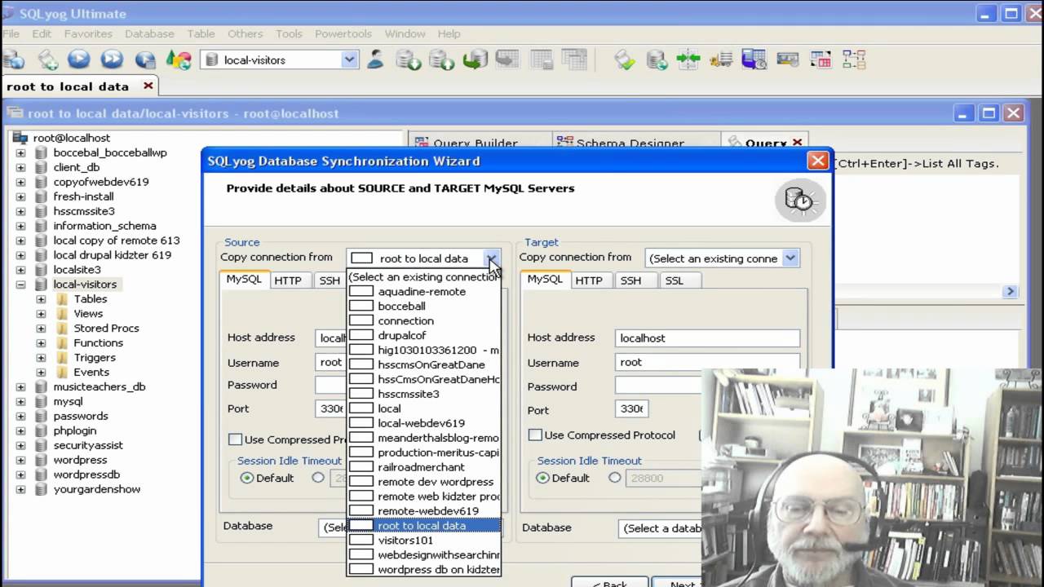
Task: Open the Target Database select dropdown
Action: click(x=659, y=528)
